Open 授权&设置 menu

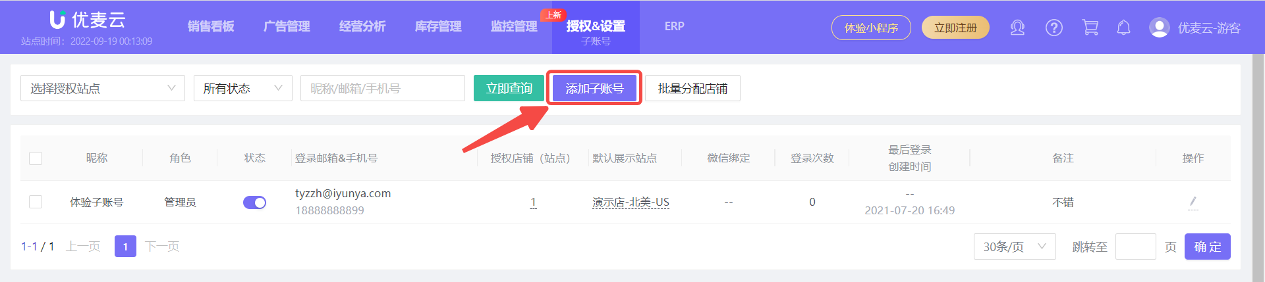(596, 27)
